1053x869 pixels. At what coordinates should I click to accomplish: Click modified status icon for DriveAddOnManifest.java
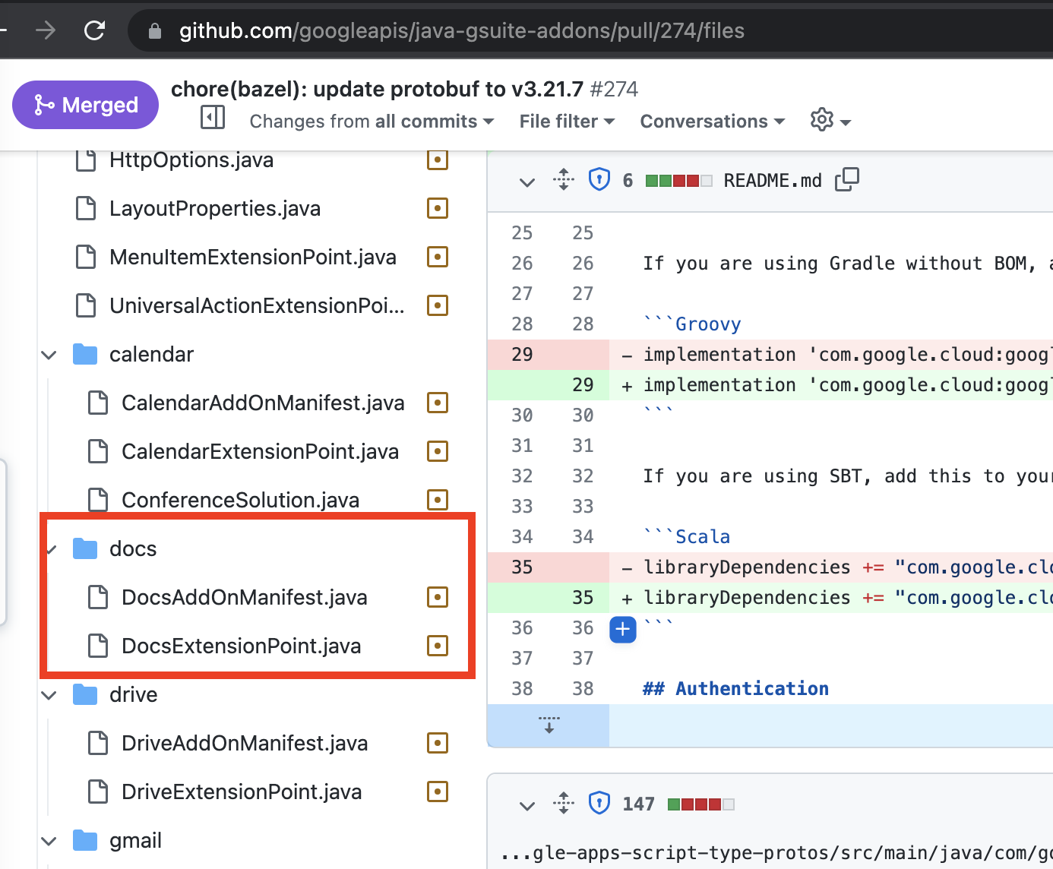pos(438,743)
